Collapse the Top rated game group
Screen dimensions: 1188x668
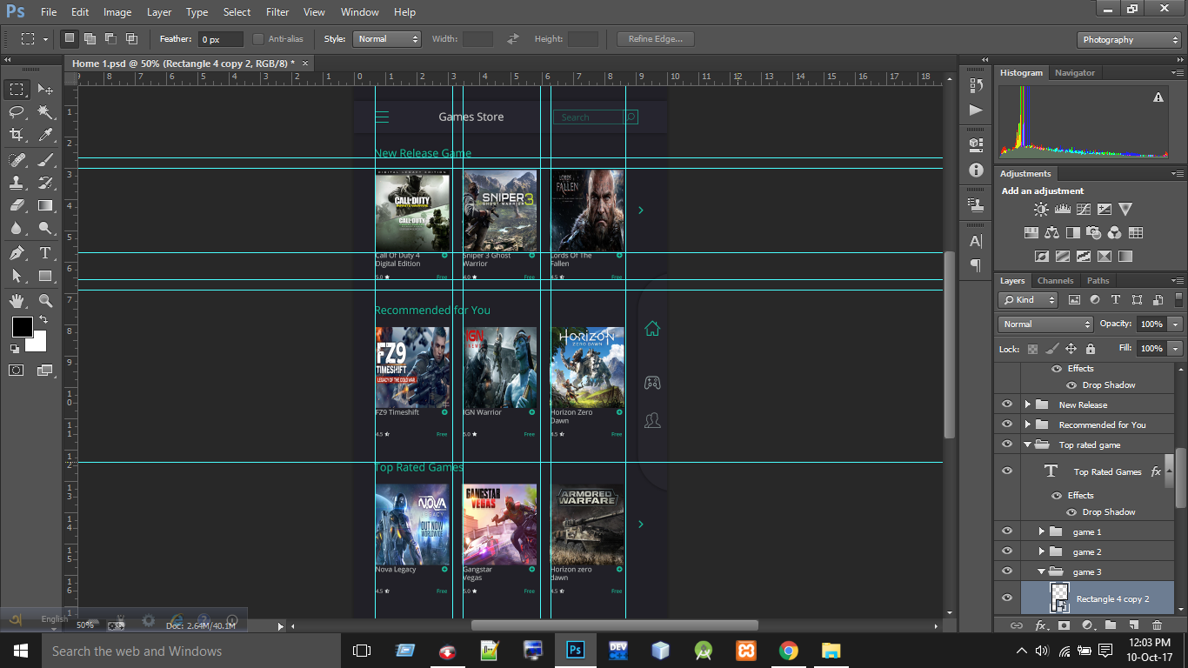pos(1028,444)
